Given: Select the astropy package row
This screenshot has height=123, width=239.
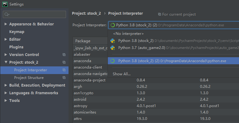Looking at the screenshot, I should [156, 106].
